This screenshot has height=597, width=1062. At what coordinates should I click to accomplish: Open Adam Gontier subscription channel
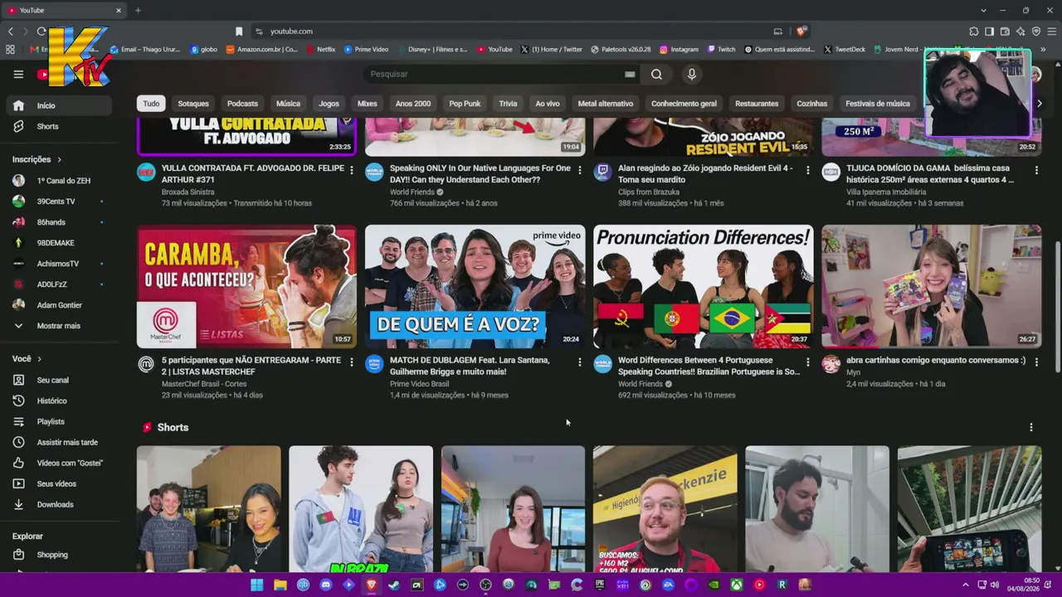[59, 305]
